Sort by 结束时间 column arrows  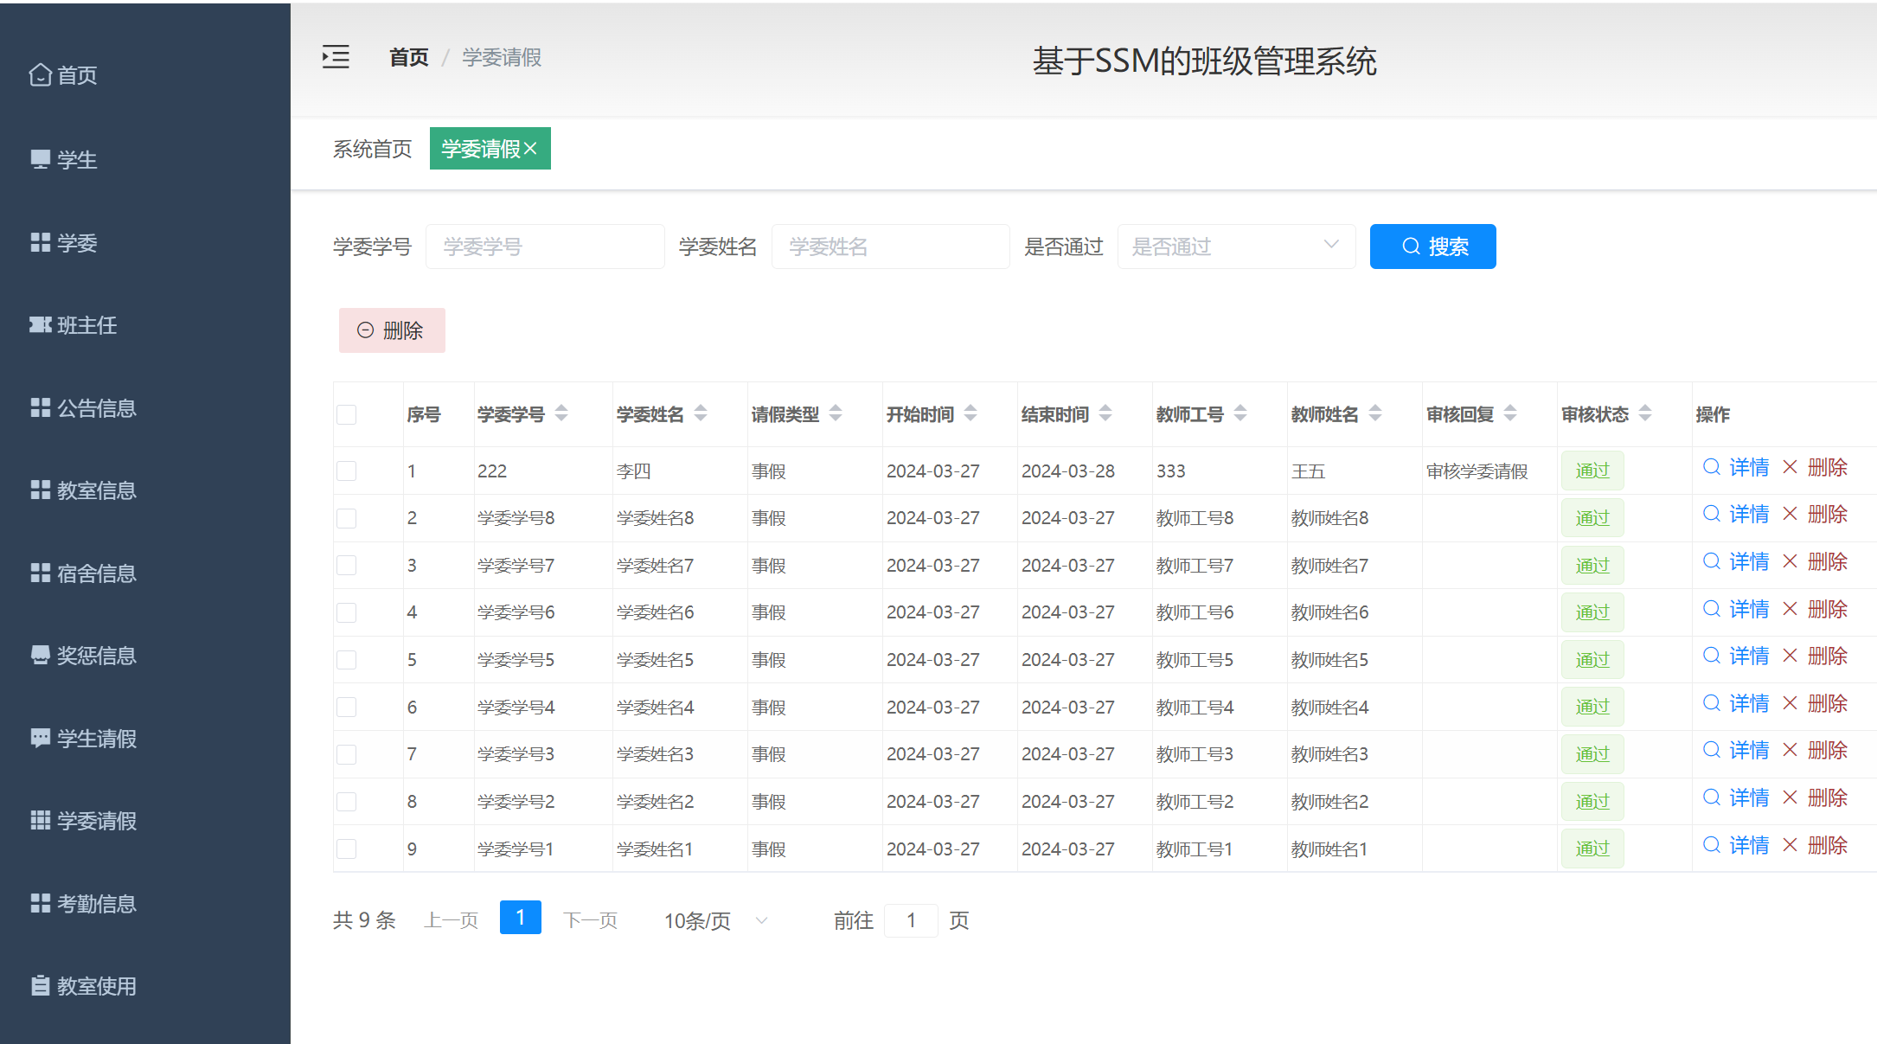[x=1105, y=413]
